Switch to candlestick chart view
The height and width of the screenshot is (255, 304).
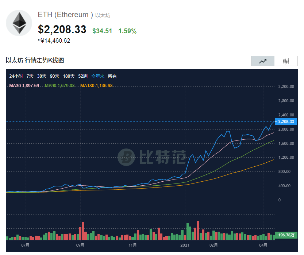(x=286, y=61)
